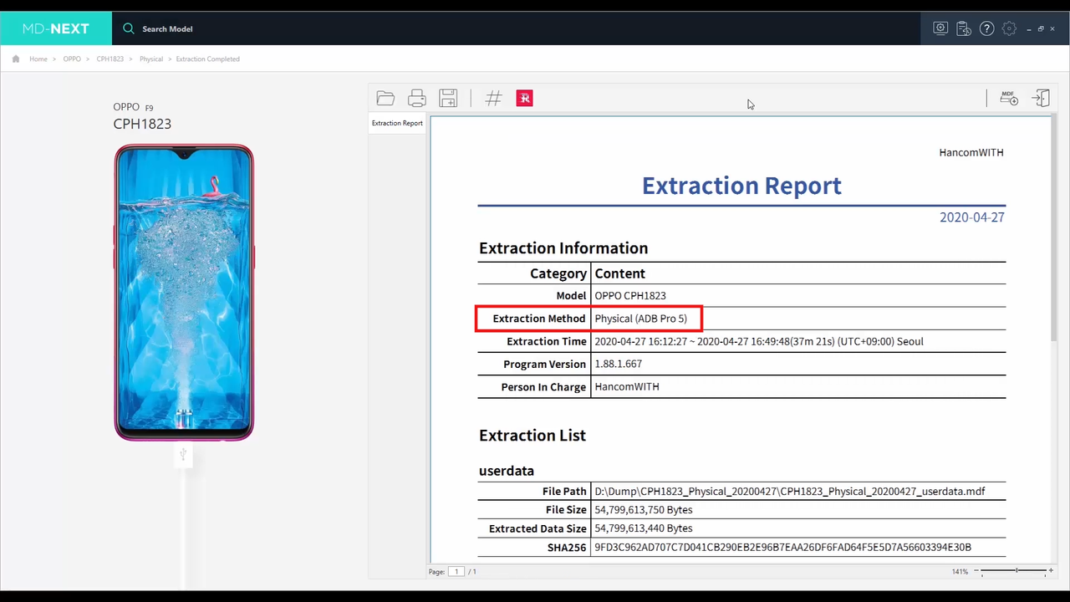The image size is (1070, 602).
Task: Save the extraction report
Action: [x=448, y=99]
